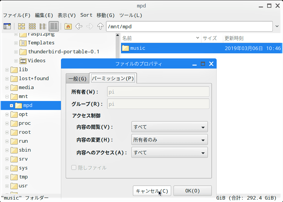Select detailed list view icon
This screenshot has height=202, width=283.
(x=54, y=26)
